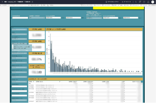Click the table row with code 12191327
This screenshot has height=103, width=156.
tap(86, 101)
